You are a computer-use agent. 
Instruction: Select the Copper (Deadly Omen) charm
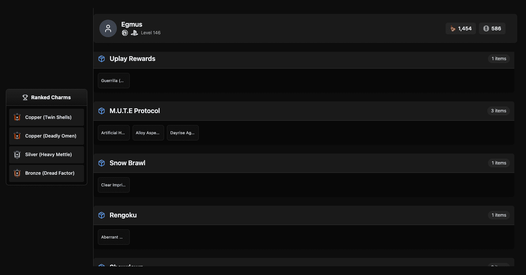click(x=46, y=136)
